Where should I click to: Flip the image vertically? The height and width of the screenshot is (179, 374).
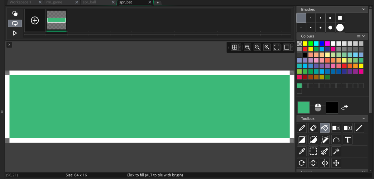(x=313, y=163)
